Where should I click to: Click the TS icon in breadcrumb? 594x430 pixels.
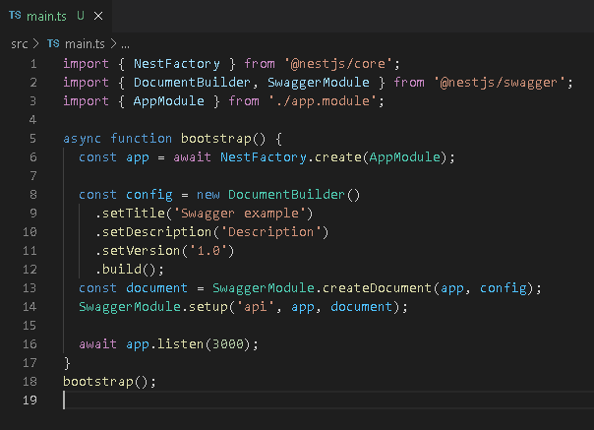[53, 43]
